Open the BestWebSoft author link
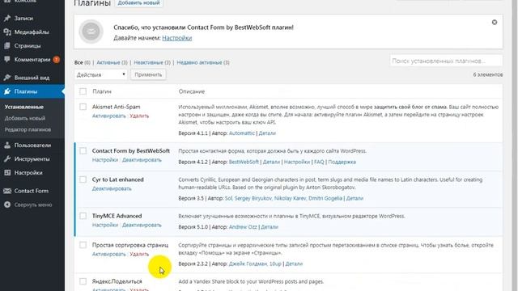This screenshot has height=291, width=518. 244,162
